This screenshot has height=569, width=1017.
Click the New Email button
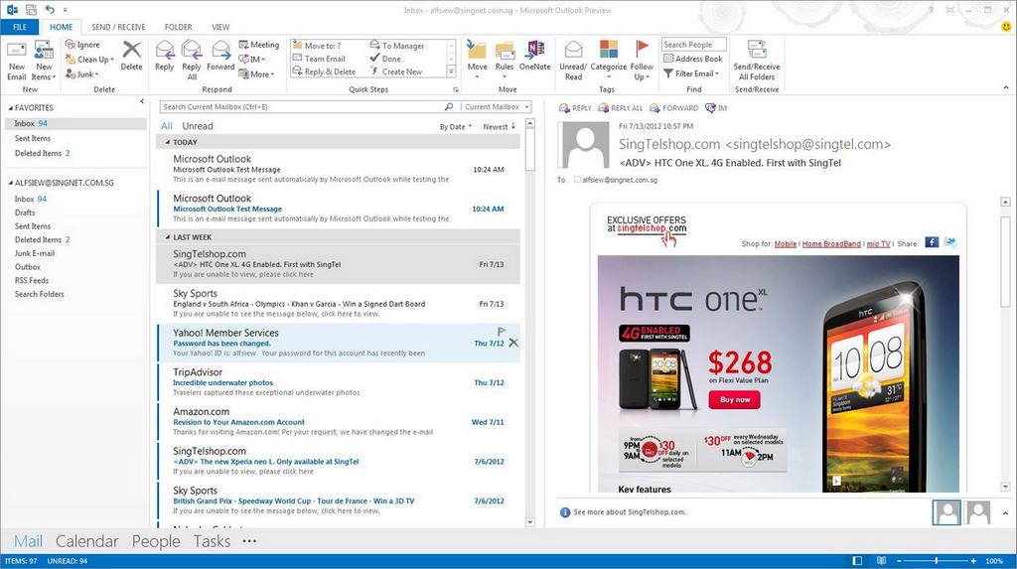click(17, 61)
